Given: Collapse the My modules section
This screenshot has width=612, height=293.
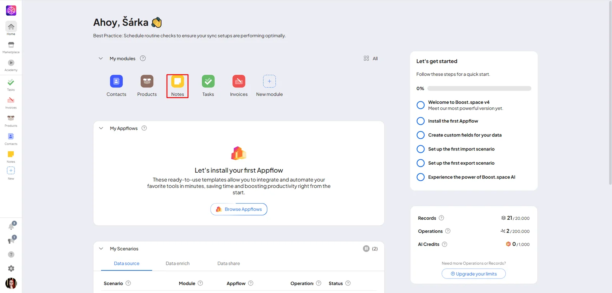Looking at the screenshot, I should click(x=101, y=58).
